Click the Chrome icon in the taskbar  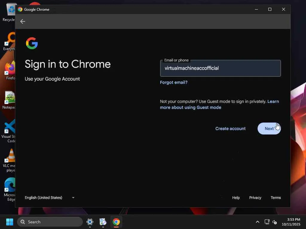(x=116, y=222)
